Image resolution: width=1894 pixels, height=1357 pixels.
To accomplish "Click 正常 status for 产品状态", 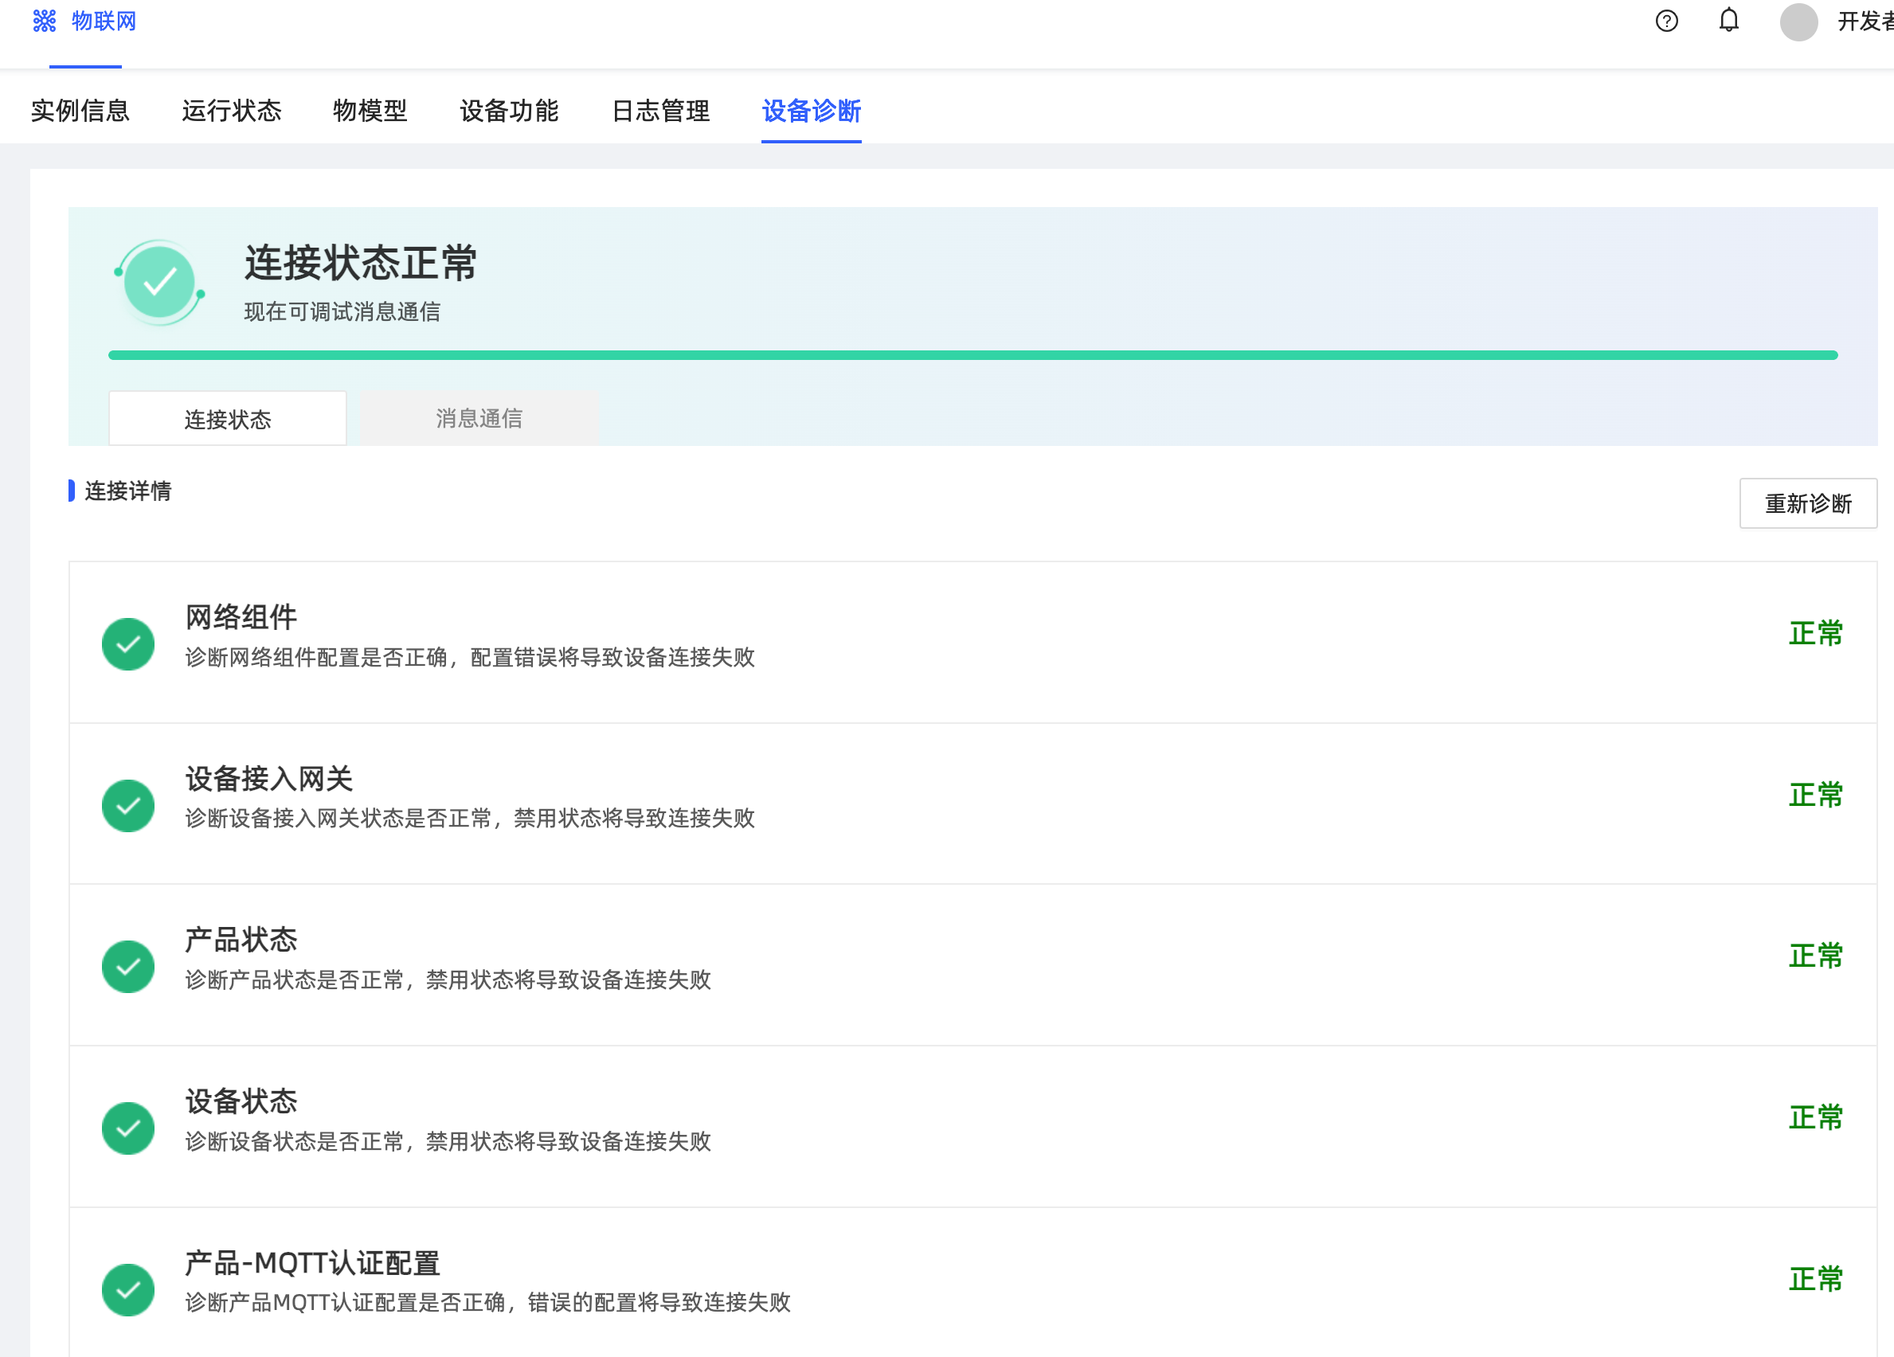I will click(x=1815, y=956).
